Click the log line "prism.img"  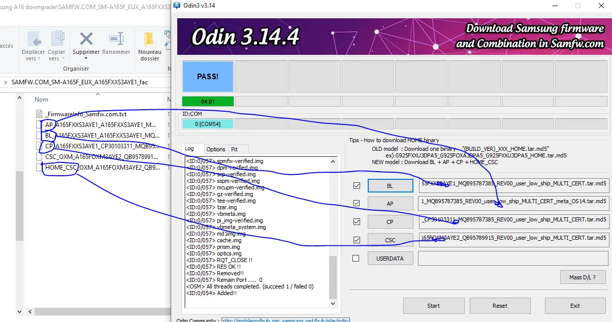213,247
